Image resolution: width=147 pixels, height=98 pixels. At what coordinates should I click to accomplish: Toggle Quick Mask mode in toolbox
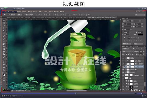tap(4, 78)
